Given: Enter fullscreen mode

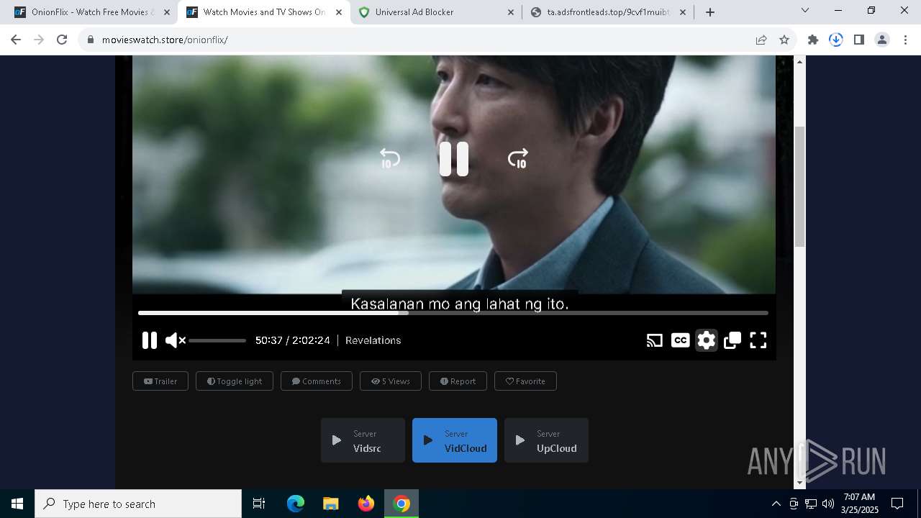Looking at the screenshot, I should point(758,340).
